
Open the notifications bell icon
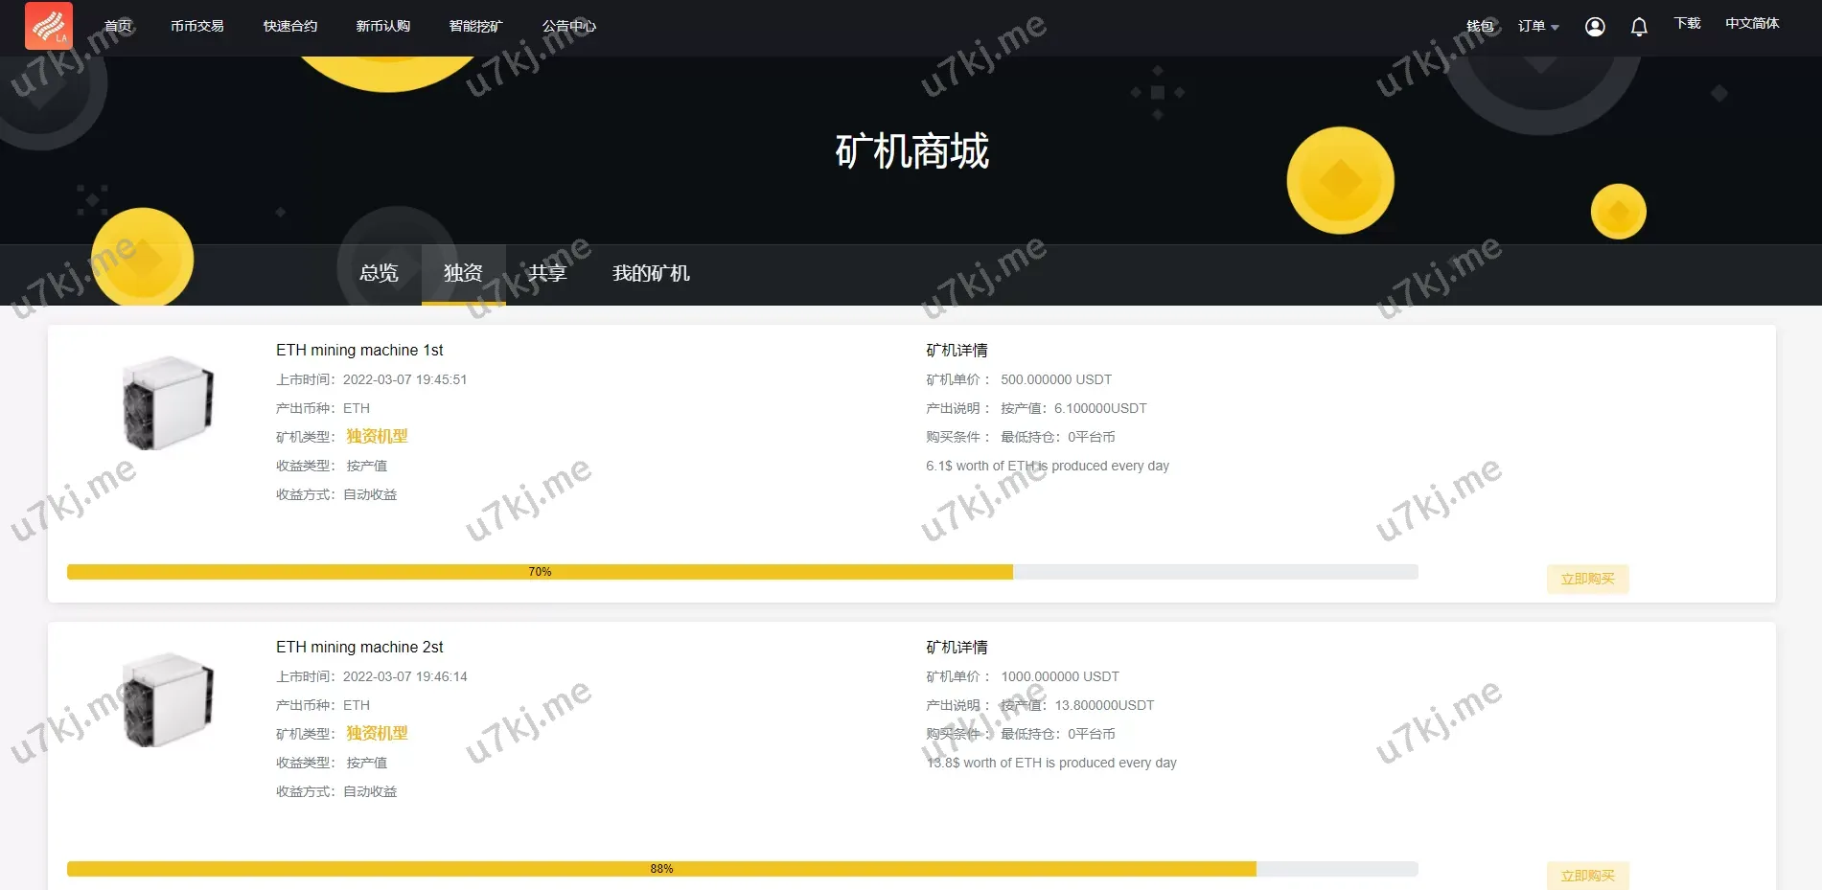[x=1639, y=27]
